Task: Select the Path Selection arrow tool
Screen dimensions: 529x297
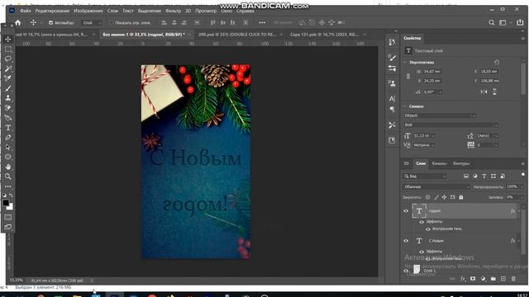Action: pyautogui.click(x=8, y=147)
